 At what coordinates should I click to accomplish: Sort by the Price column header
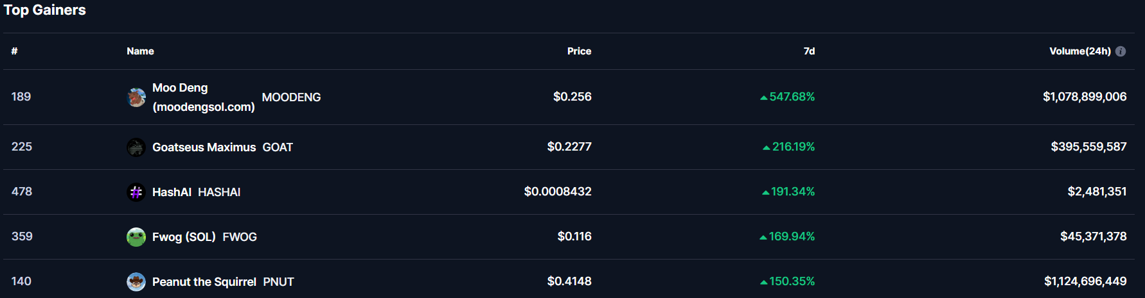(x=579, y=51)
